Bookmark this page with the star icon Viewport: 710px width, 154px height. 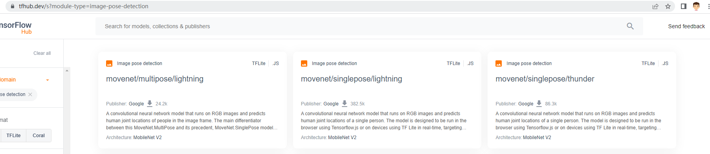tap(668, 6)
